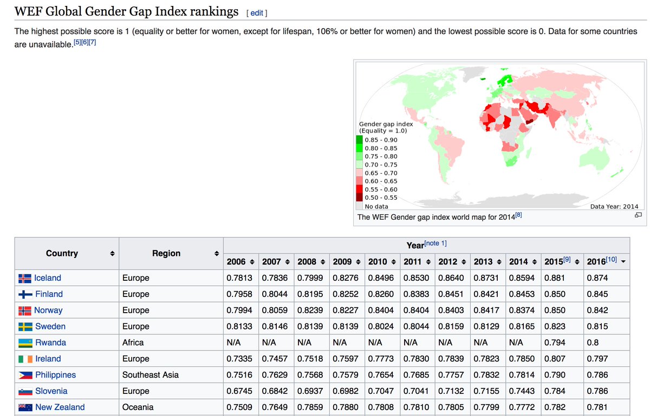Click Philippines' 2013 value 0.7832
The height and width of the screenshot is (416, 650).
point(486,375)
